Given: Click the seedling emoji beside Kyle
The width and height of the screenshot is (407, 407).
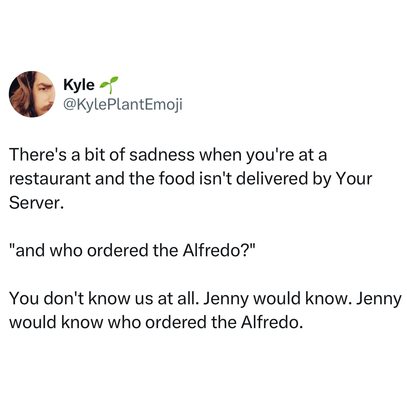Looking at the screenshot, I should (109, 84).
